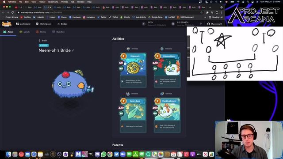Select the Hero's Bane ability card
The height and width of the screenshot is (159, 283).
133,115
